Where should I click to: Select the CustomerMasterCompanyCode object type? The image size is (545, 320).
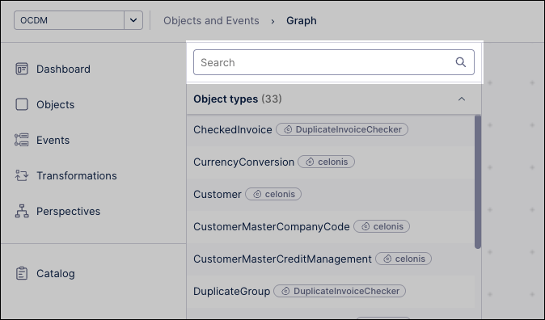(272, 226)
